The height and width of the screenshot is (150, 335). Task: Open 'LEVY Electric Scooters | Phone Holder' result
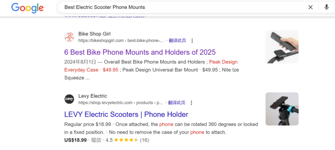(126, 114)
